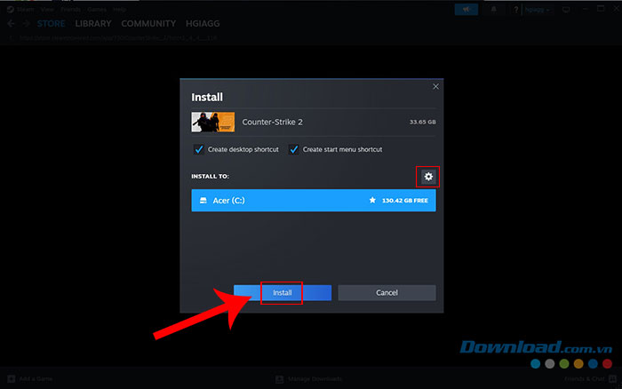Open install settings gear icon
Image resolution: width=622 pixels, height=389 pixels.
click(428, 177)
